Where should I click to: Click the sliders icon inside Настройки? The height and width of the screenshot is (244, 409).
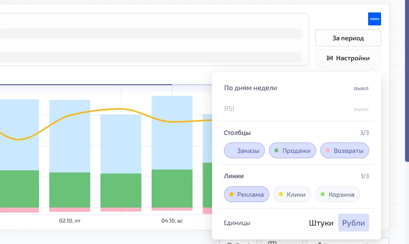coord(330,58)
